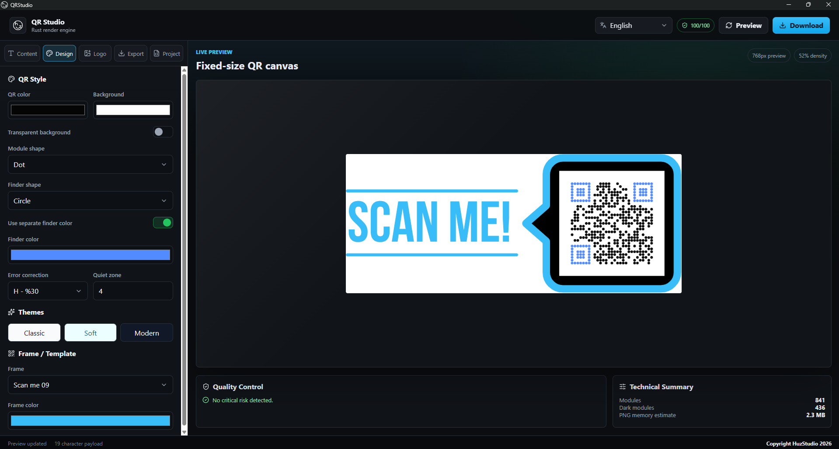The width and height of the screenshot is (839, 449).
Task: Click the QR code preview image
Action: [x=513, y=223]
